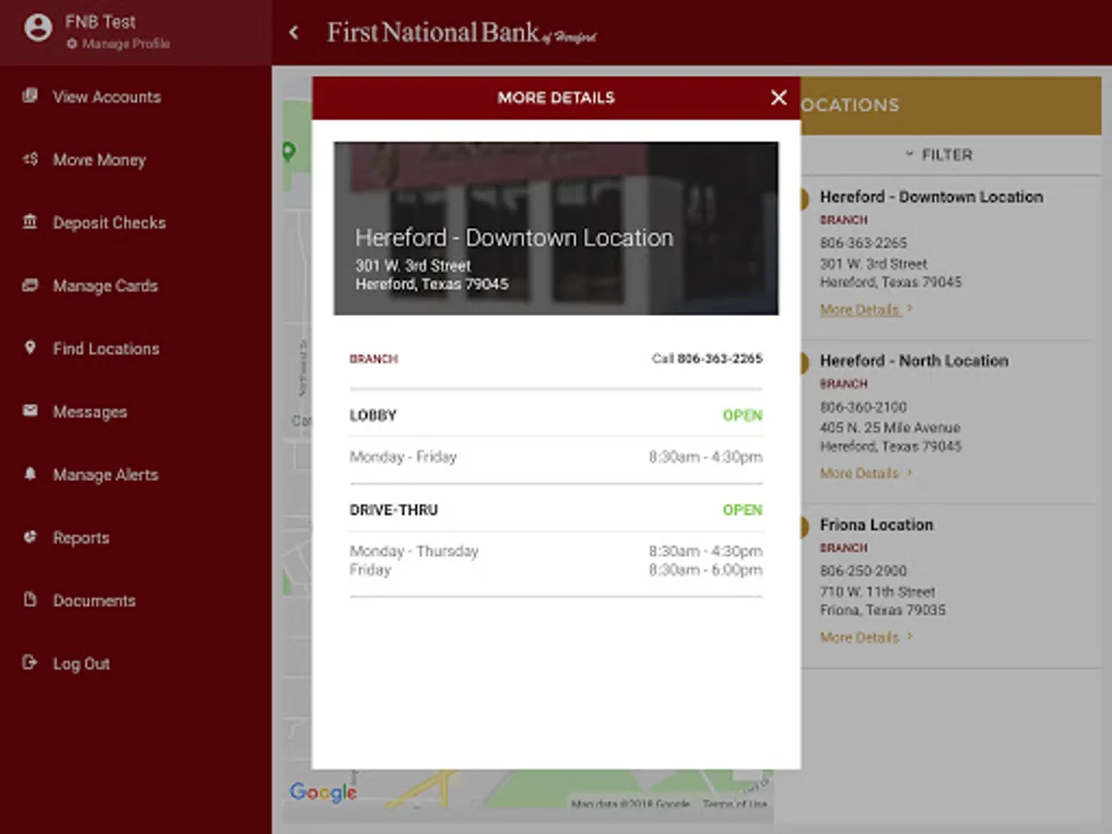Viewport: 1112px width, 834px height.
Task: Click the Manage Cards card icon
Action: [31, 284]
